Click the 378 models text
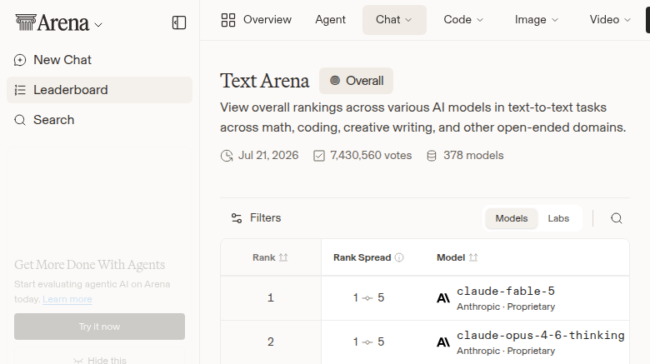 click(x=473, y=156)
